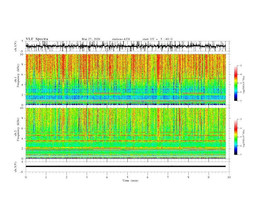Click the "-7" label on ch.2 color bar
This screenshot has width=258, height=199.
pos(240,155)
